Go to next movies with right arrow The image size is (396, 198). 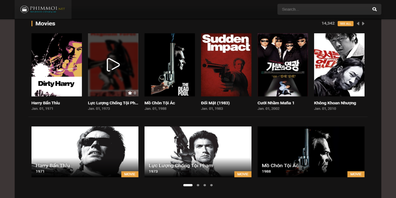click(363, 24)
